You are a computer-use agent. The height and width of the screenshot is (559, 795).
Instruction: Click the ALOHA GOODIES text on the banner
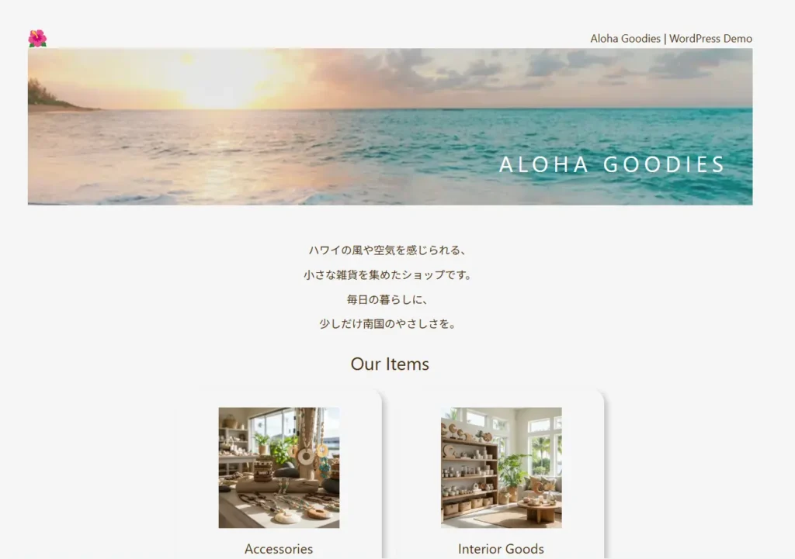(x=612, y=164)
